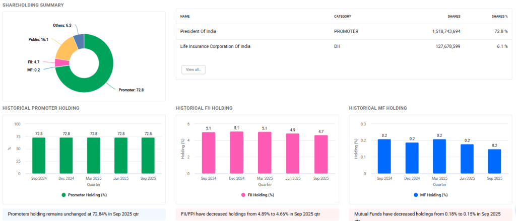Screen dimensions: 516x221
Task: Toggle the Promoter Holding (%) legend item
Action: (84, 195)
